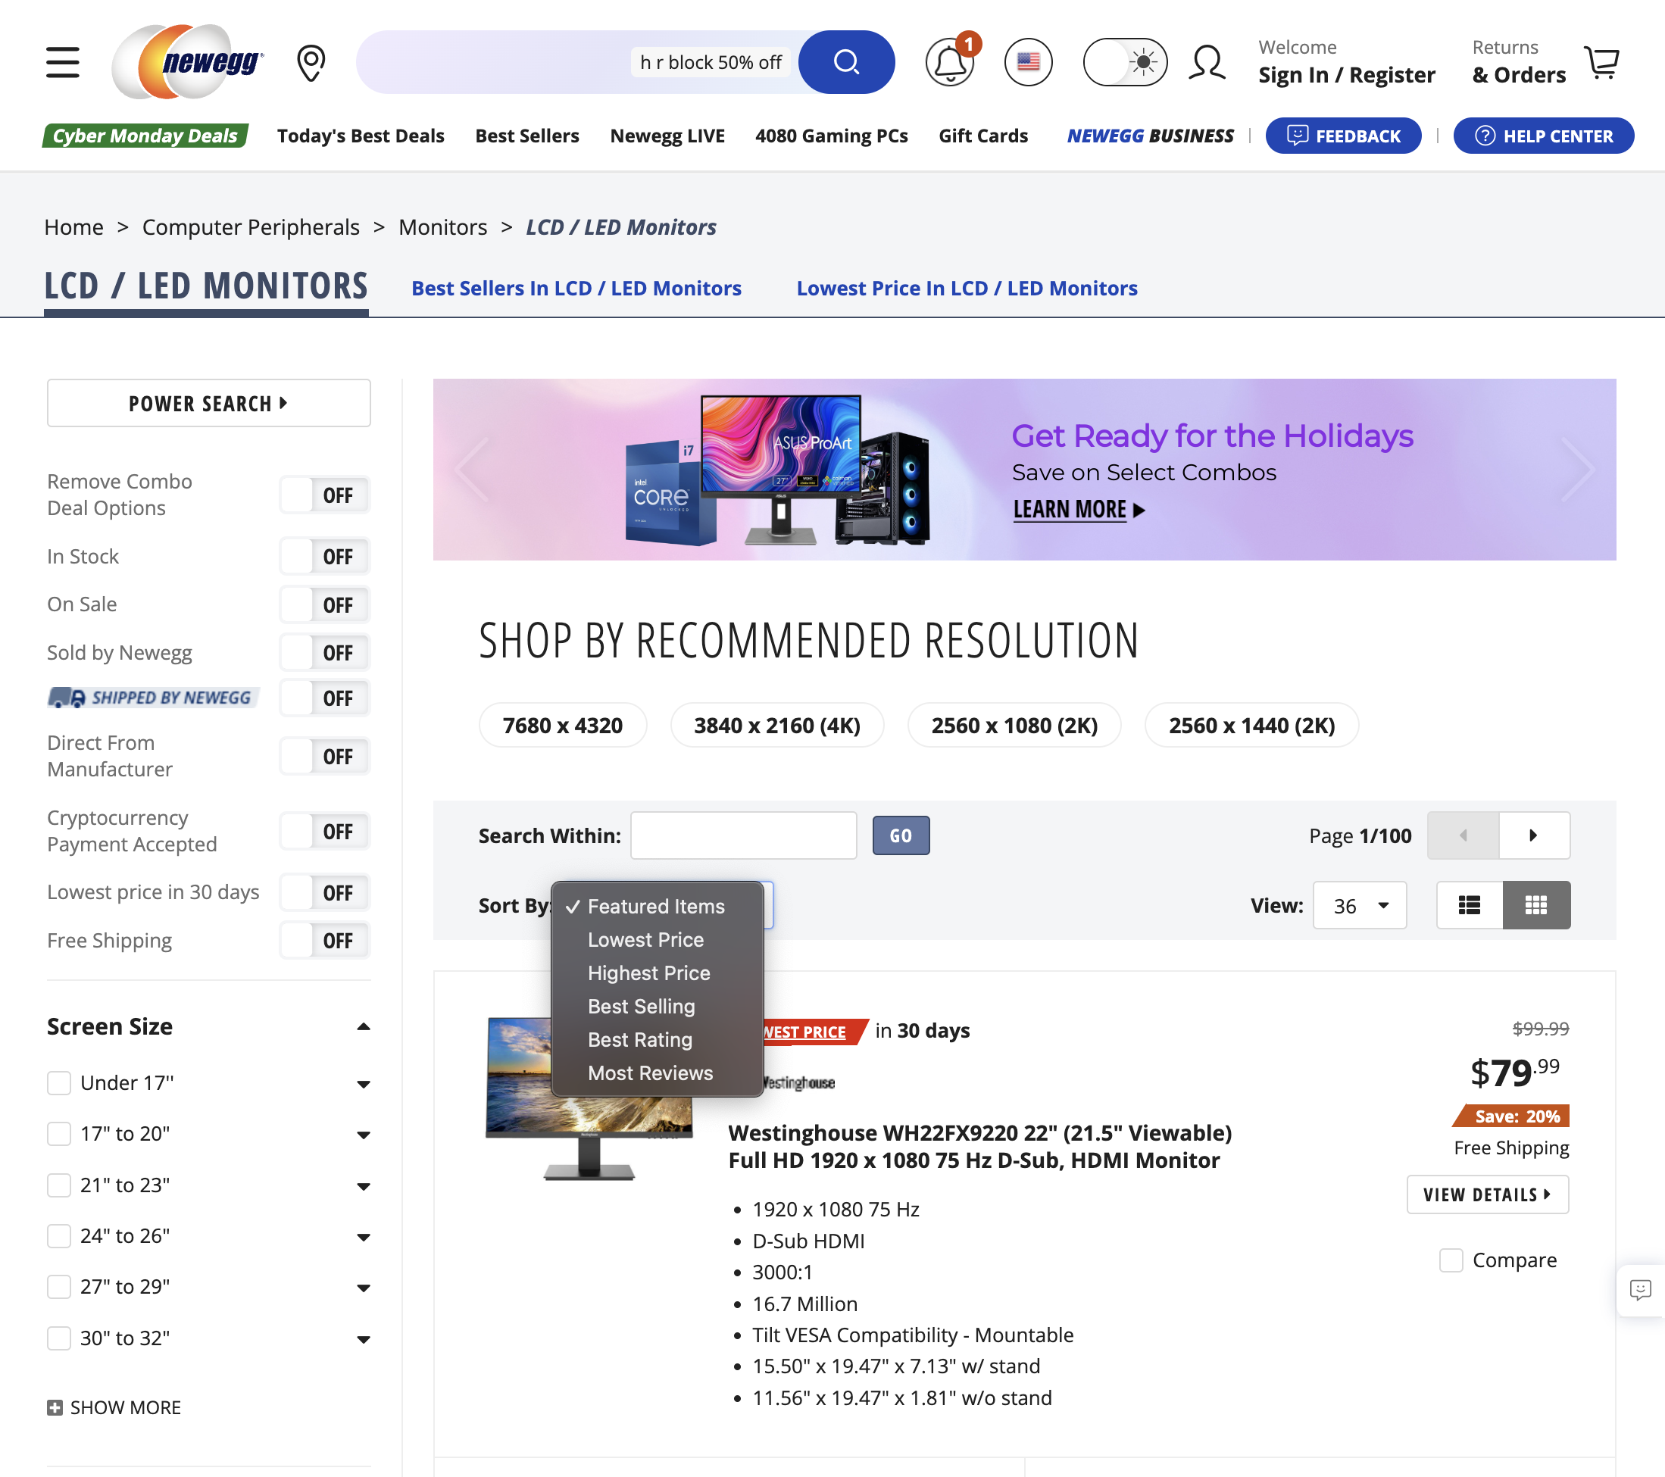The image size is (1665, 1477).
Task: Click the search magnifier icon
Action: (x=845, y=62)
